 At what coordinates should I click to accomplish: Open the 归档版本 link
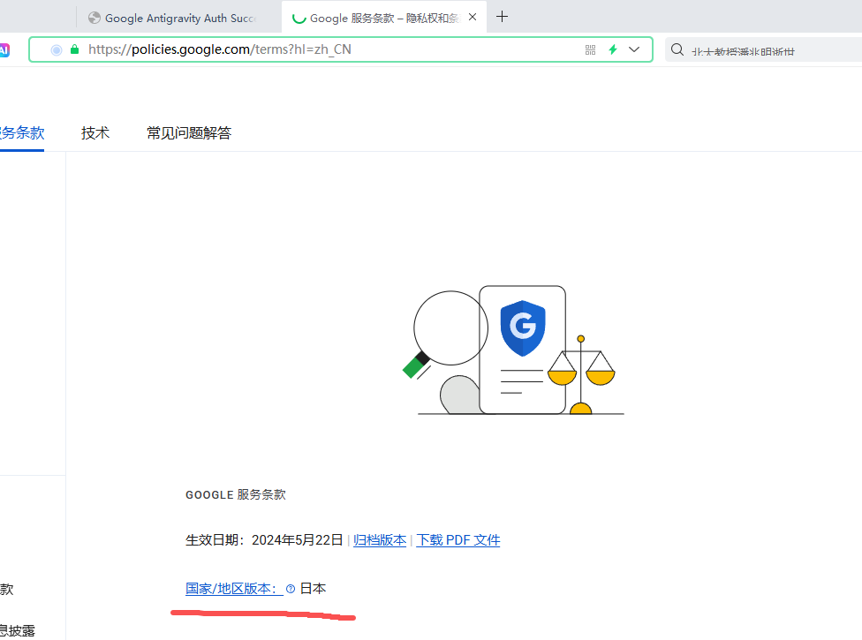point(380,539)
